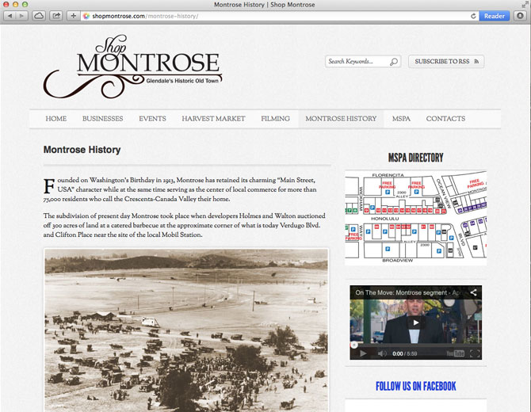
Task: Click the Search Keywords input field
Action: 357,62
